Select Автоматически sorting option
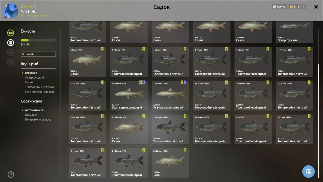 point(35,110)
